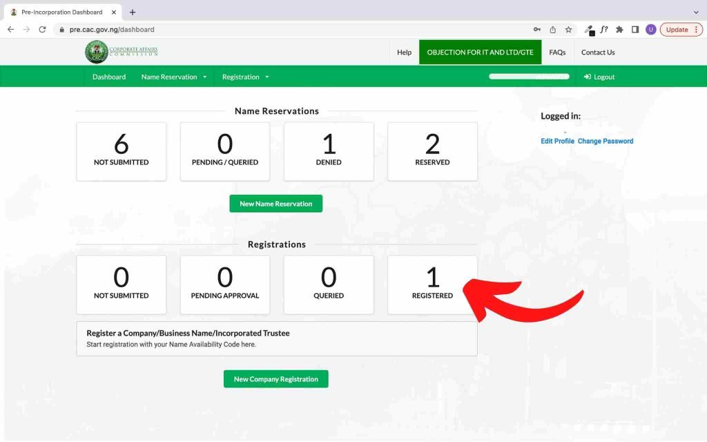
Task: Open the Edit Profile link
Action: point(557,141)
